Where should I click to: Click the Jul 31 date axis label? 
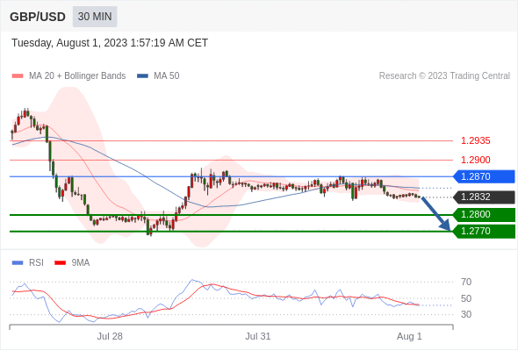pos(257,336)
